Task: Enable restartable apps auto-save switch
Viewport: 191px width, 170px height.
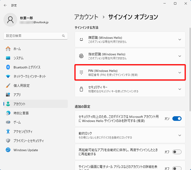Action: (x=177, y=152)
